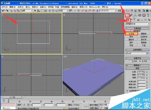Click the highlighted 长方体 Box button
The image size is (151, 110).
point(132,34)
